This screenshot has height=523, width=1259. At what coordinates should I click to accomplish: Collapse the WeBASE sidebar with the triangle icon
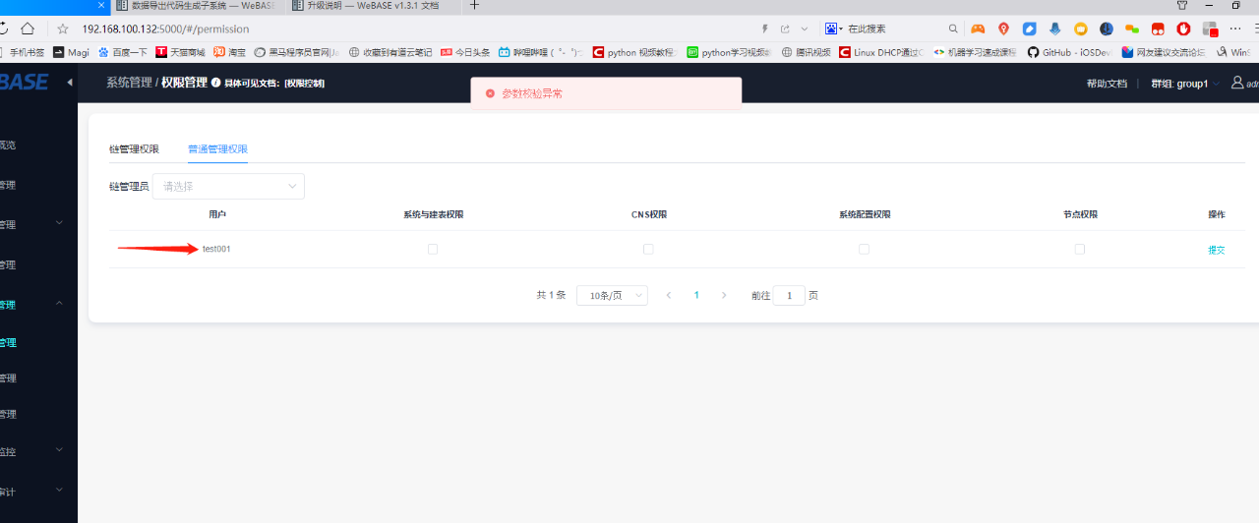coord(69,83)
